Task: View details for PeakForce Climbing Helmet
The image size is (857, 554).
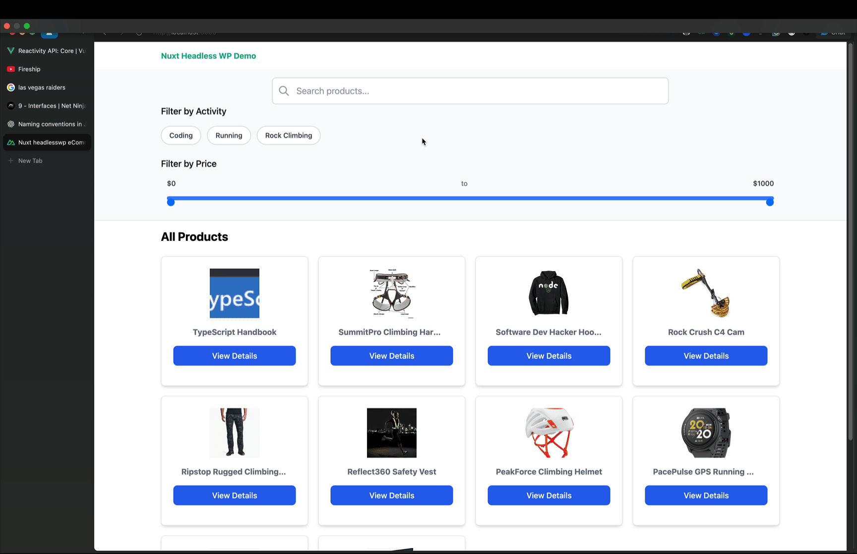Action: (x=549, y=496)
